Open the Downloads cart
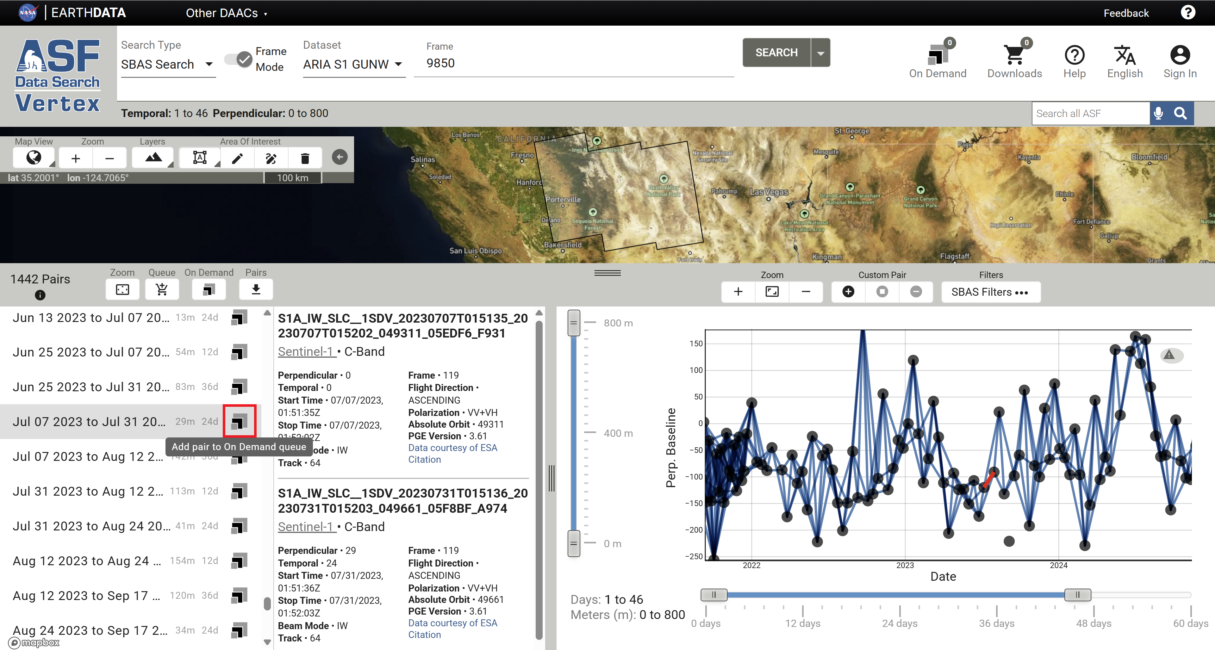This screenshot has width=1215, height=650. tap(1014, 61)
